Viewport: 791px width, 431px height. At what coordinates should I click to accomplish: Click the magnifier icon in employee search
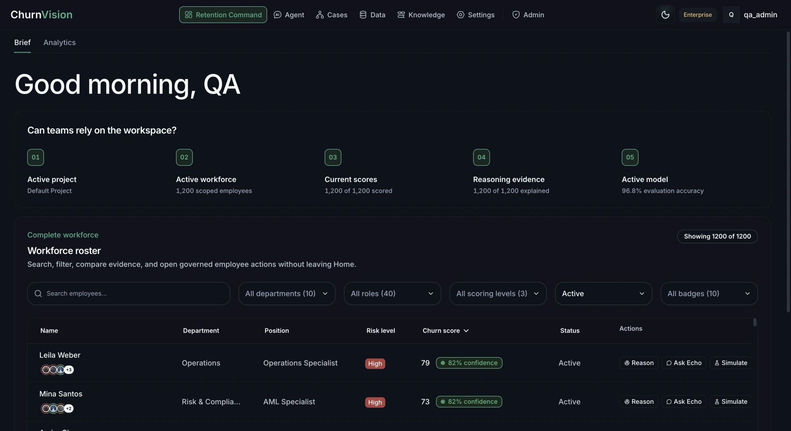[x=38, y=293]
